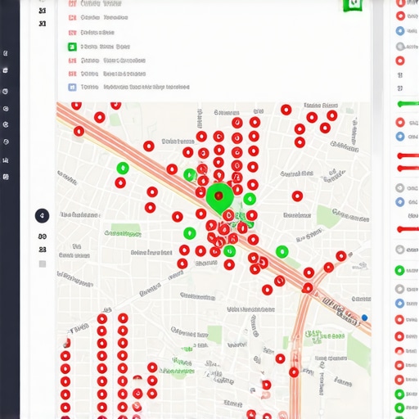Toggle the green checkbox icon in the list

(72, 47)
